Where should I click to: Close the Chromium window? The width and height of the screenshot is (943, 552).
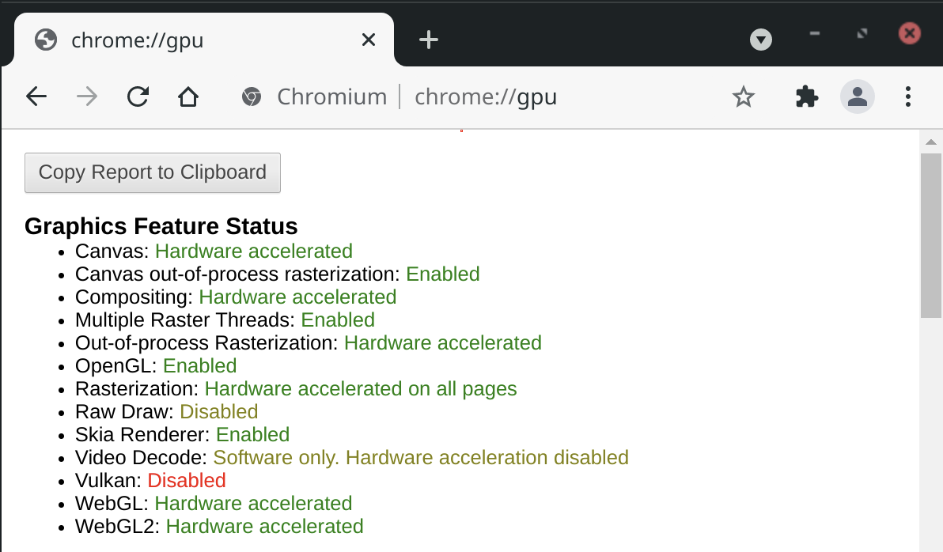909,33
